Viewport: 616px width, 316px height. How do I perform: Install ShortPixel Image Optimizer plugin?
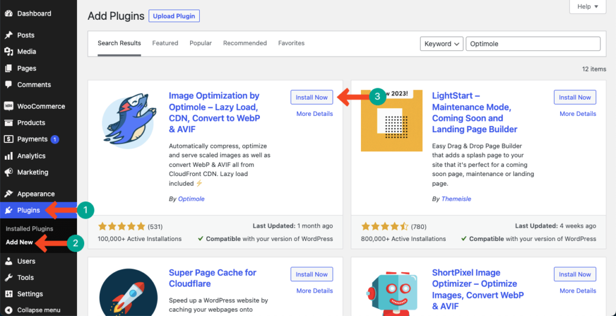pos(574,275)
